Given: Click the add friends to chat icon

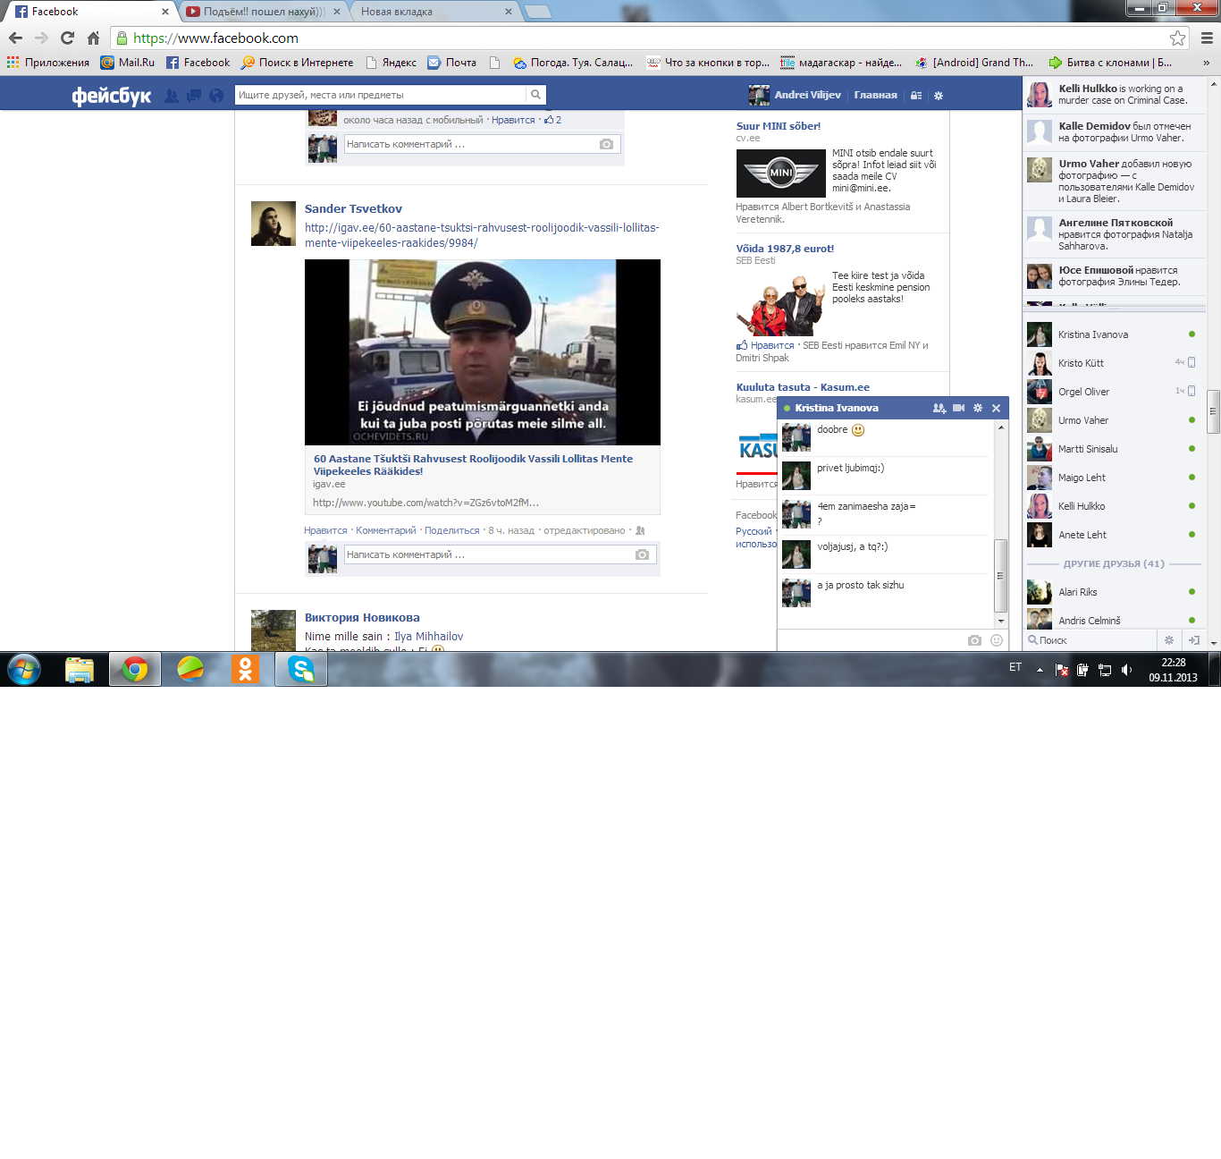Looking at the screenshot, I should pyautogui.click(x=939, y=408).
